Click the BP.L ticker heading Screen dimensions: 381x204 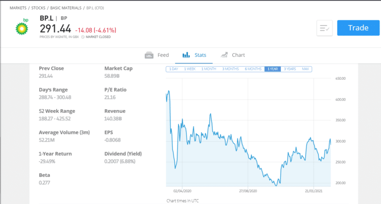pos(47,18)
